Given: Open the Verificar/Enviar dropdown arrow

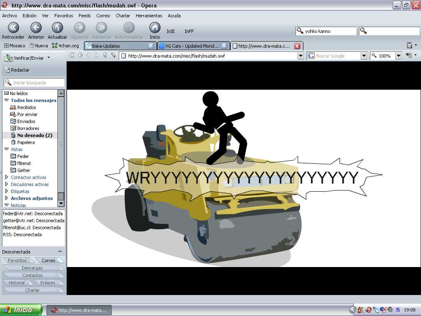Looking at the screenshot, I should 49,58.
